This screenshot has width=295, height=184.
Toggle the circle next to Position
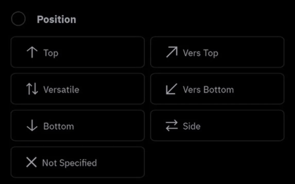[18, 19]
